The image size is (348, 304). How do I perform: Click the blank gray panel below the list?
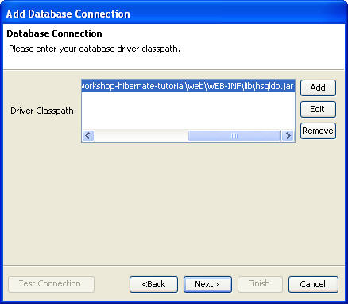point(174,205)
